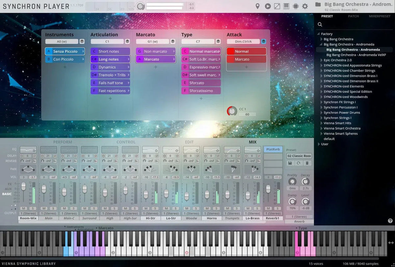Screen dimensions: 395x267
Task: Click the save reverb preset floppy icon
Action: pyautogui.click(x=290, y=163)
